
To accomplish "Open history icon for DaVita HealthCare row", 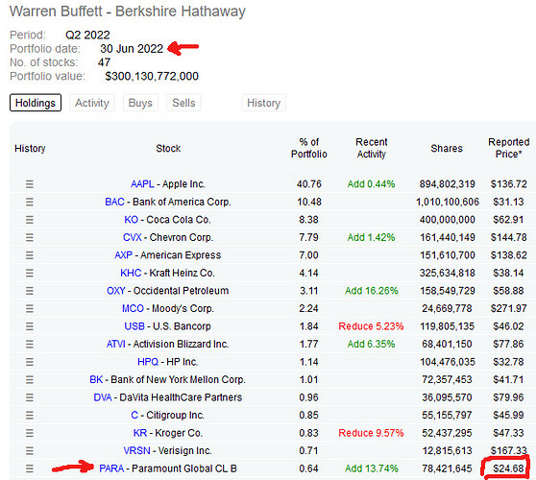I will [x=30, y=397].
